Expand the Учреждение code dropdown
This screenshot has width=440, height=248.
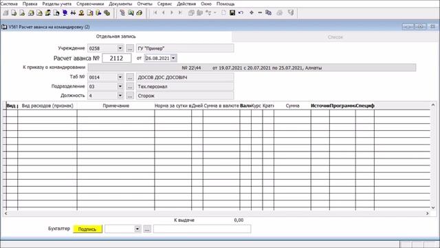(x=120, y=48)
